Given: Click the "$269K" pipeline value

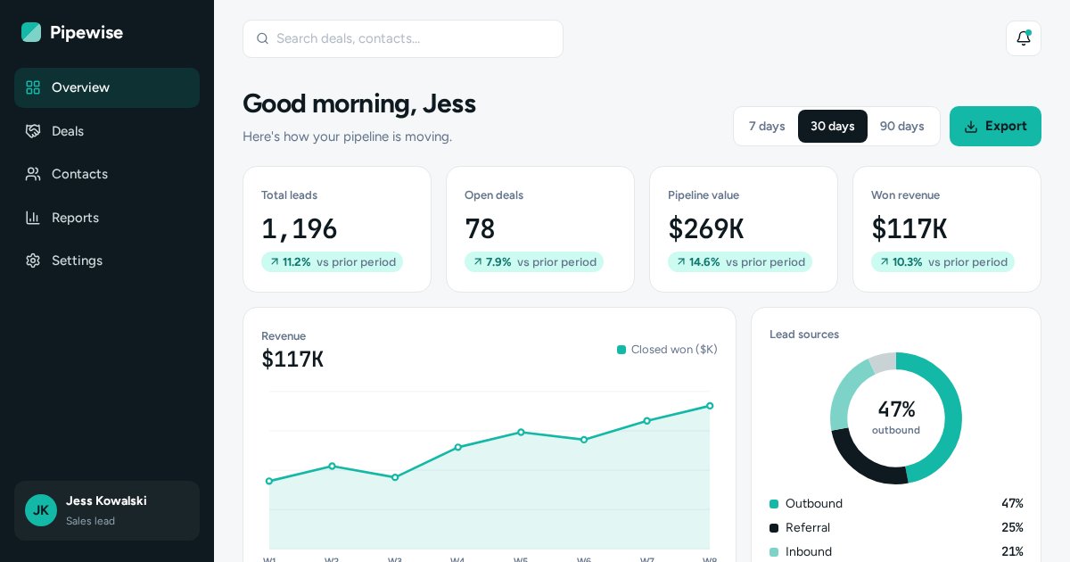Looking at the screenshot, I should [706, 229].
